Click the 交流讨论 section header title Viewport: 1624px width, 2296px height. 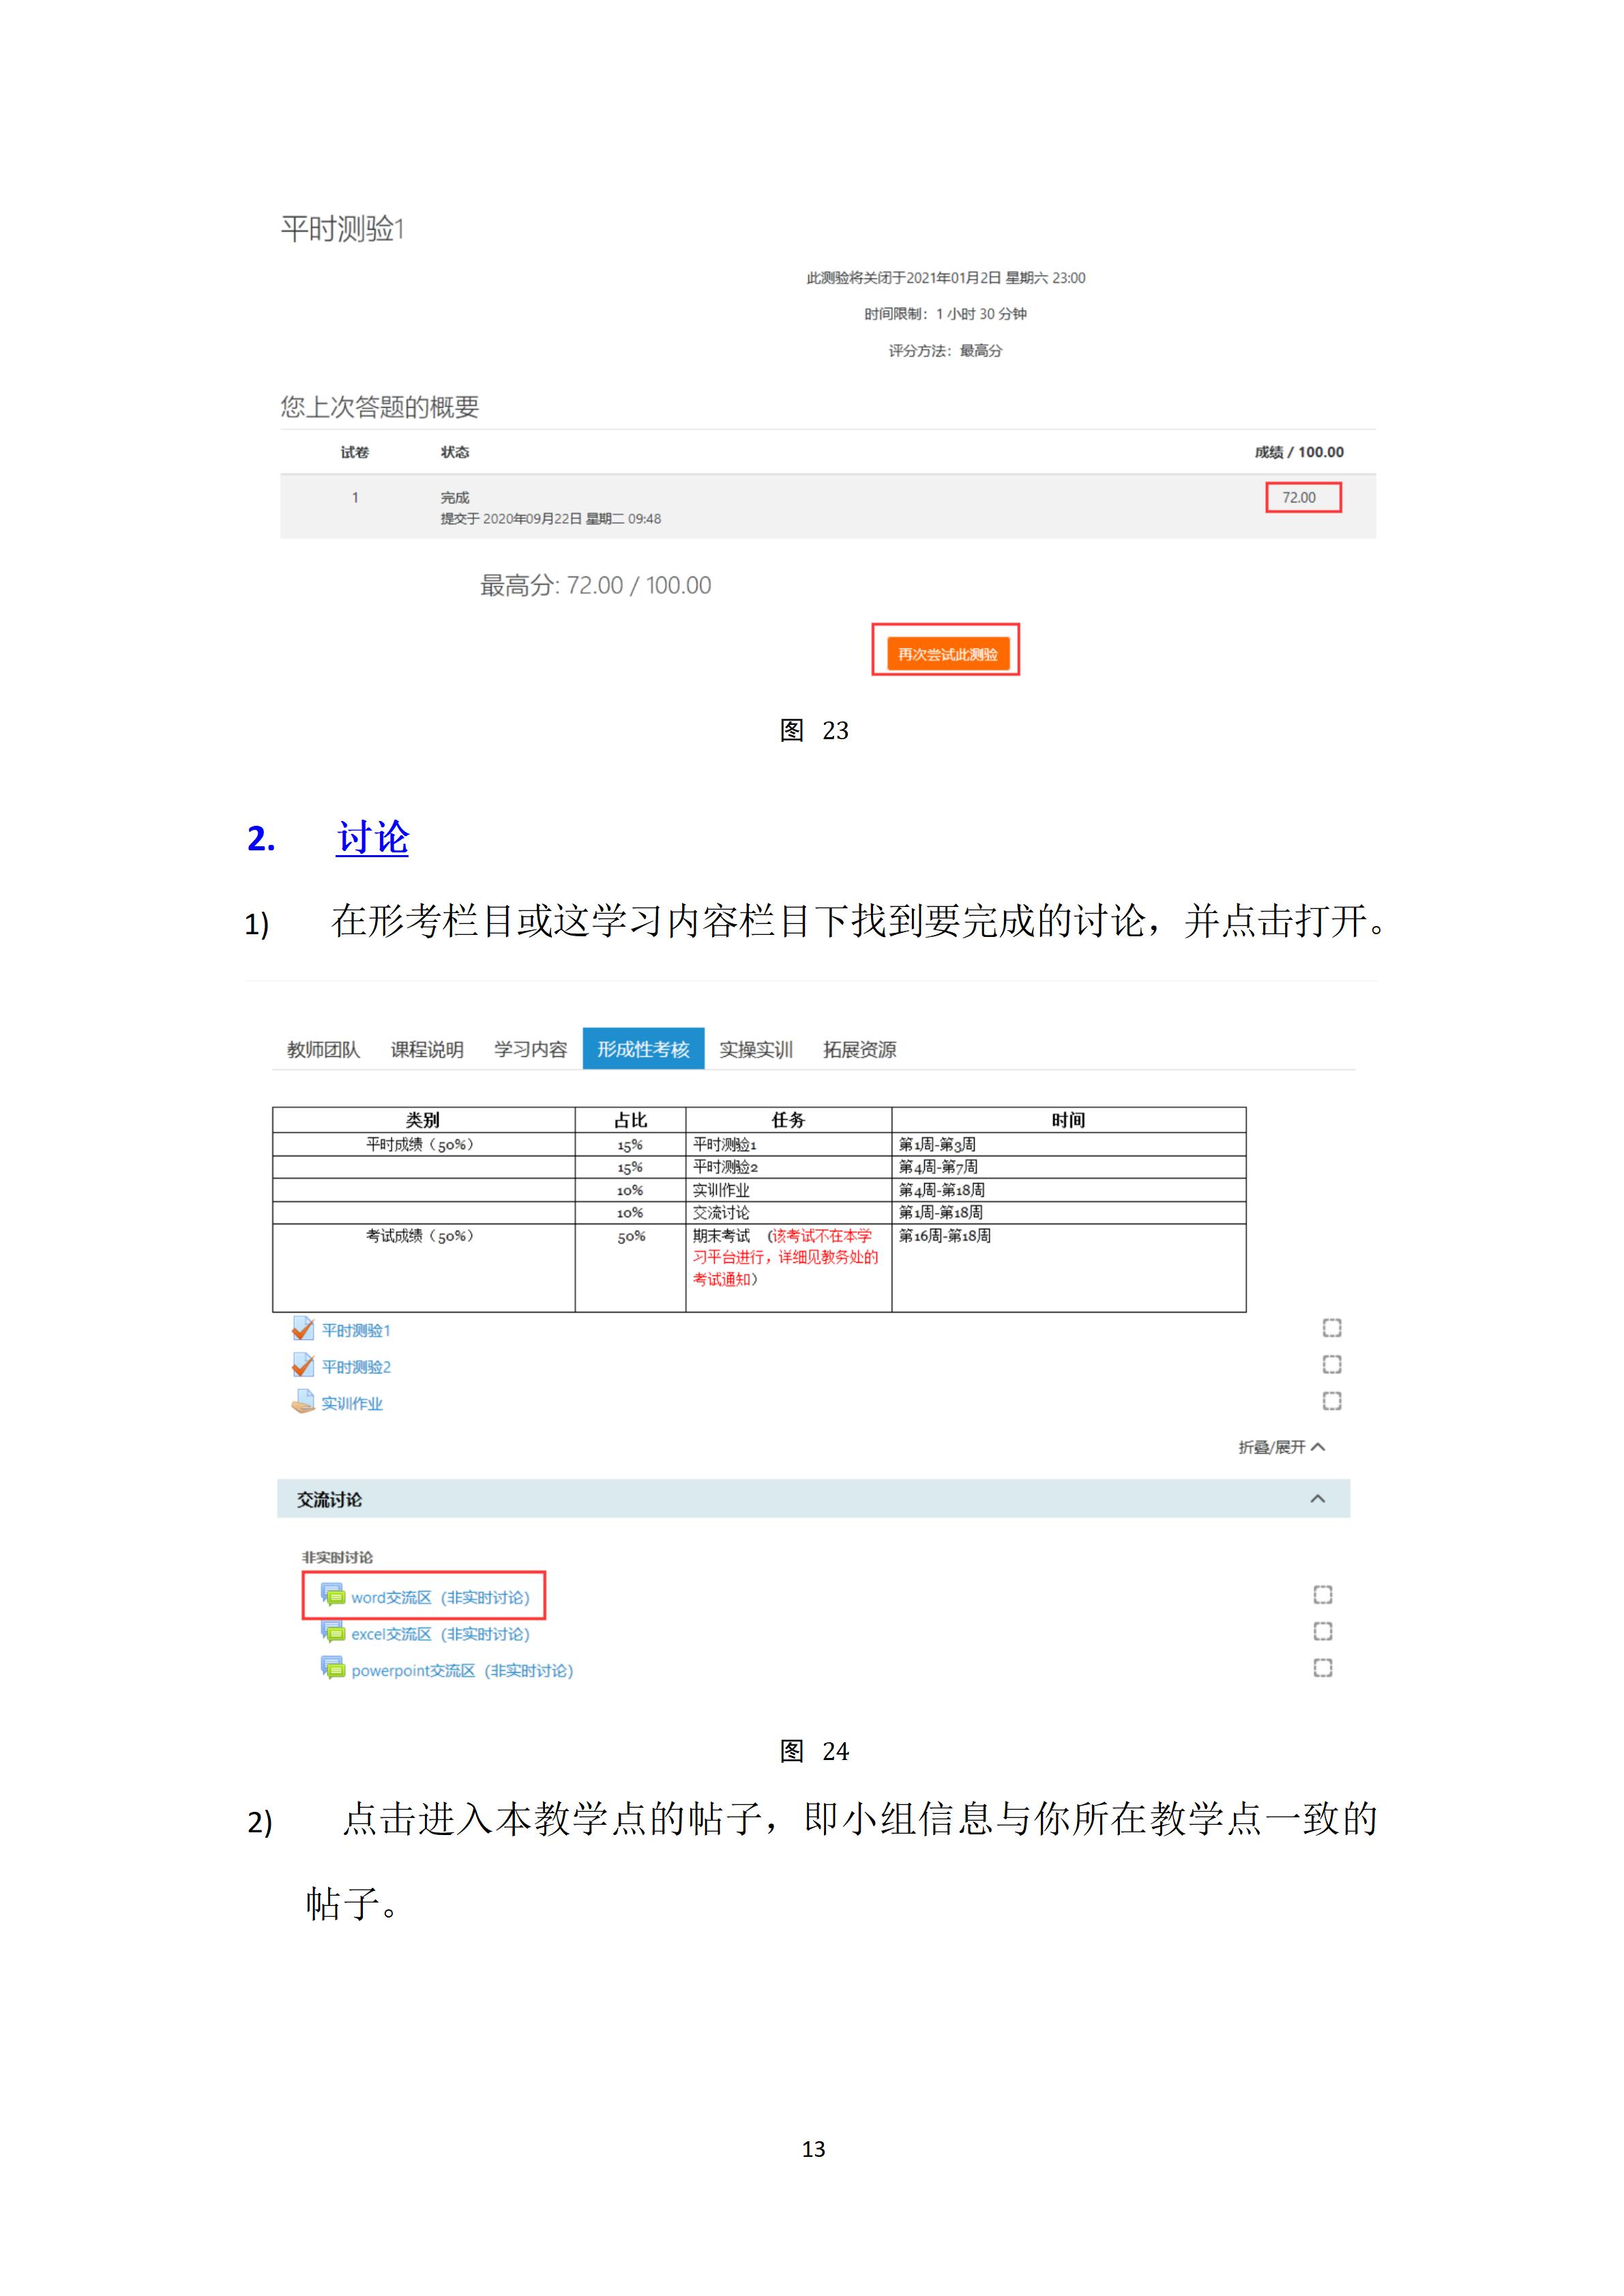click(x=329, y=1499)
